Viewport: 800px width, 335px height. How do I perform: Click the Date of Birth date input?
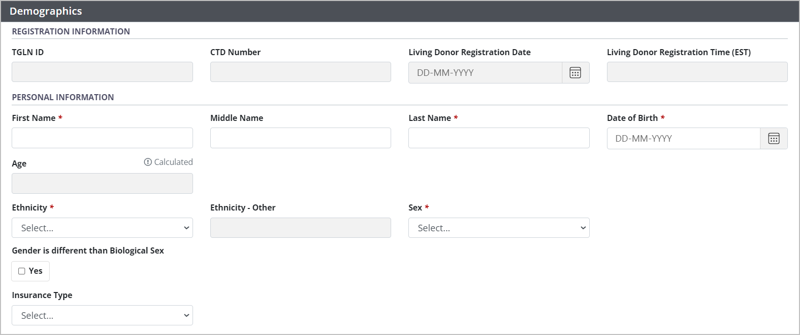[683, 139]
